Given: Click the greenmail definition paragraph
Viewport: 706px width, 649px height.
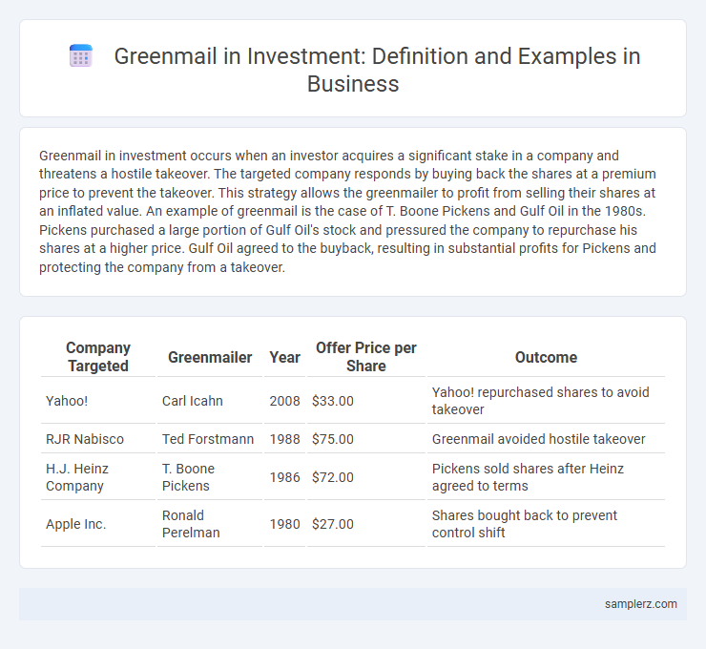Looking at the screenshot, I should [347, 211].
